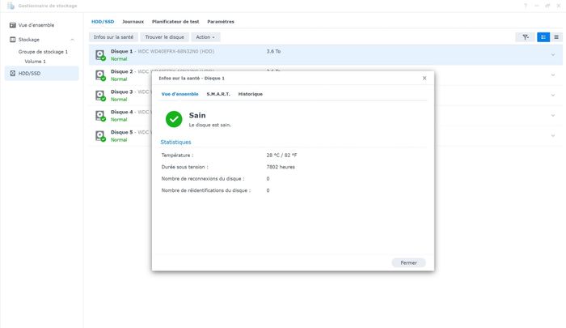Collapse the Stockage section chevron
The height and width of the screenshot is (328, 566).
click(x=72, y=40)
